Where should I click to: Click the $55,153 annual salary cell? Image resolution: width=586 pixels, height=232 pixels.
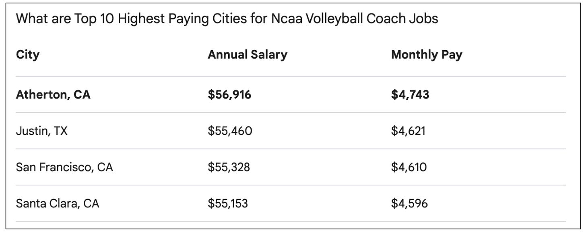228,204
